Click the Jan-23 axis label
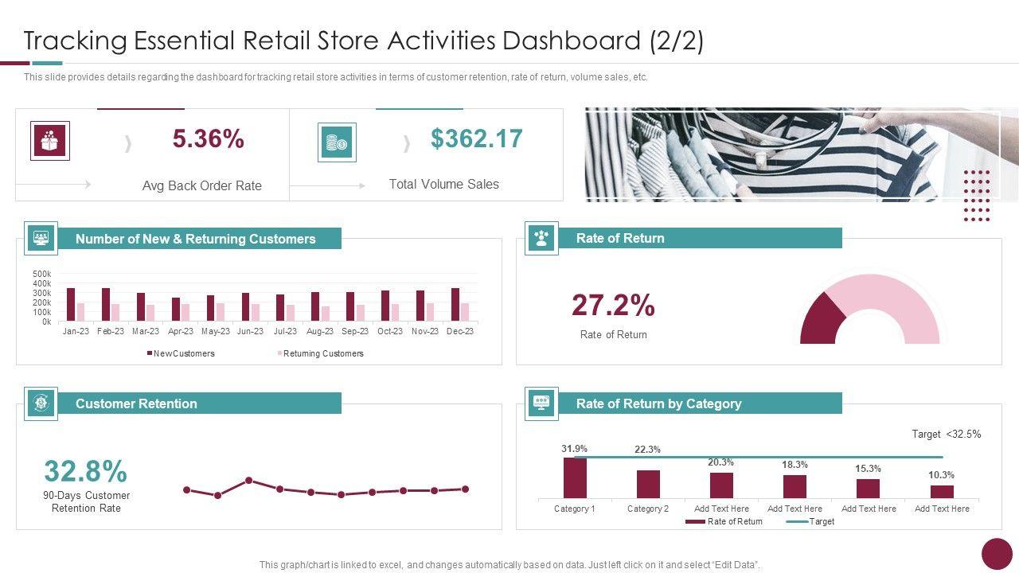Screen dimensions: 1019x573 (76, 331)
